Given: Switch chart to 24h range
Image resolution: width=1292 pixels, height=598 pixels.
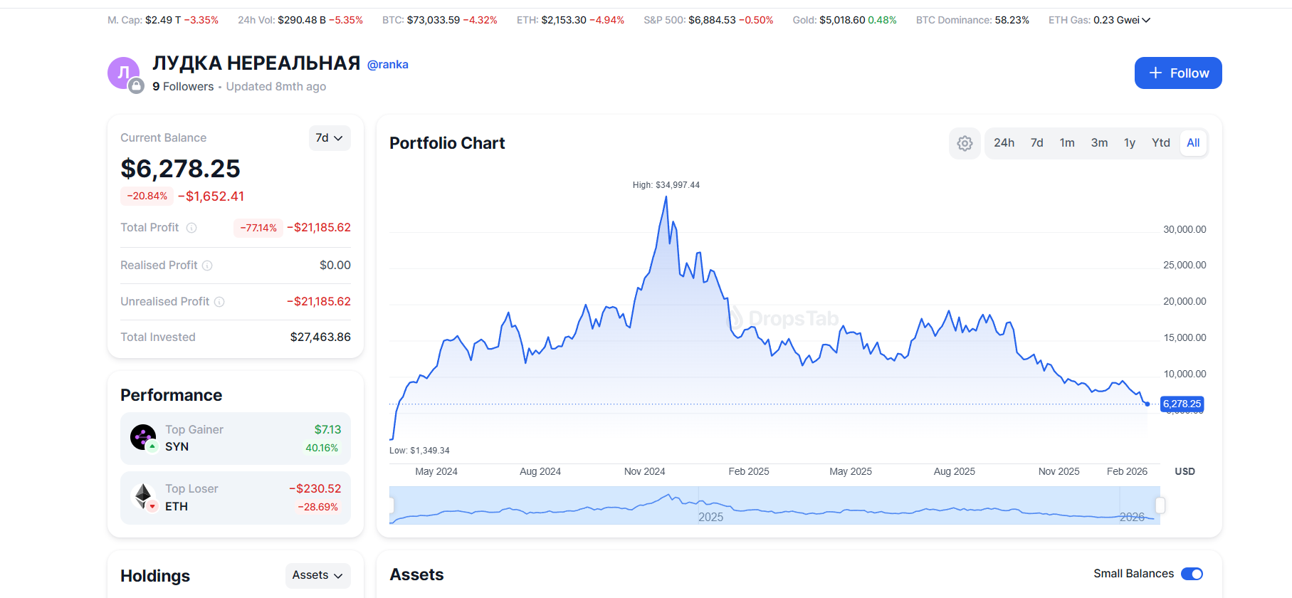Looking at the screenshot, I should pyautogui.click(x=1004, y=143).
